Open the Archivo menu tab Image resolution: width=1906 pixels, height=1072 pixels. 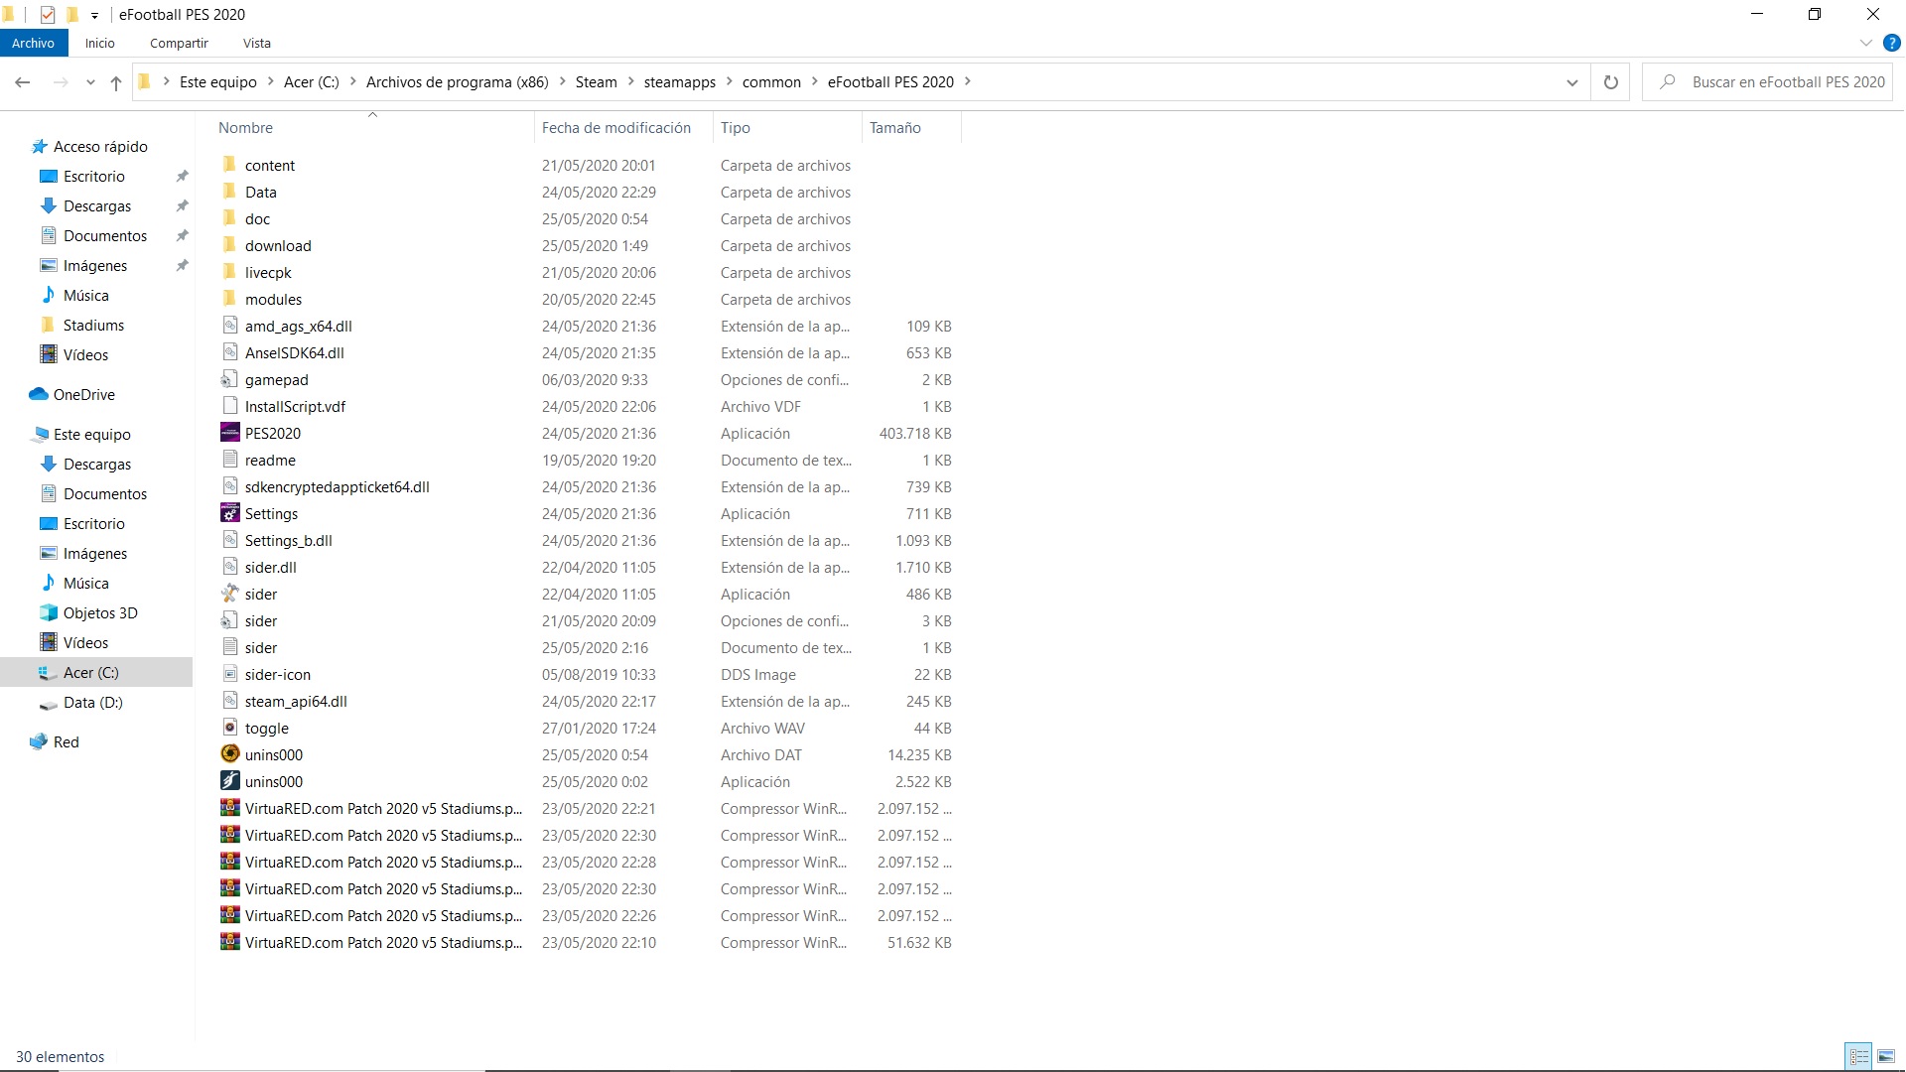33,43
